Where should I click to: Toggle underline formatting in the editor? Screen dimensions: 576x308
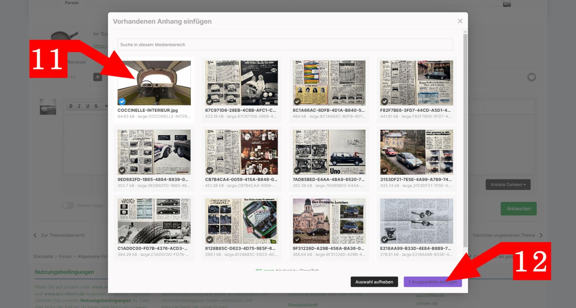87,106
